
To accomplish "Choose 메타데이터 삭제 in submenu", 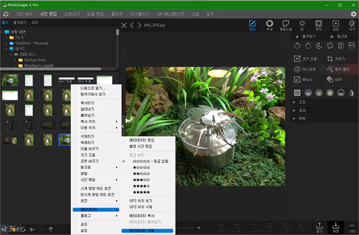I will [147, 231].
